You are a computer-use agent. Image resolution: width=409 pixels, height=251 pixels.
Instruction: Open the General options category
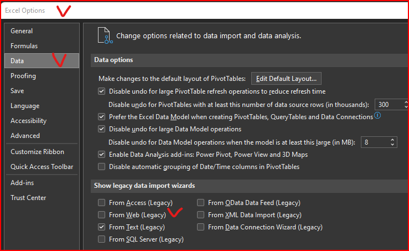pos(42,31)
